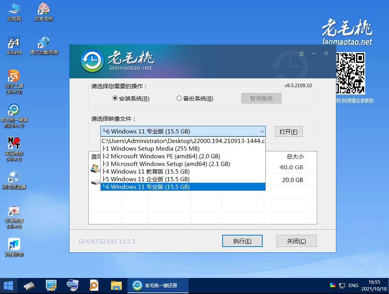Screen dimensions: 389x294
Task: Open the keyboard monitor taskbar icon
Action: (73, 286)
